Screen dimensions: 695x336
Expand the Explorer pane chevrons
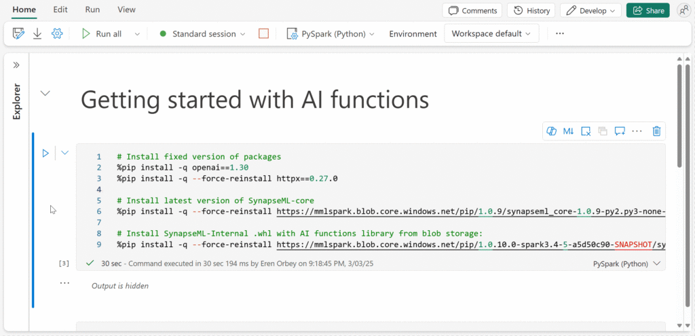coord(16,65)
